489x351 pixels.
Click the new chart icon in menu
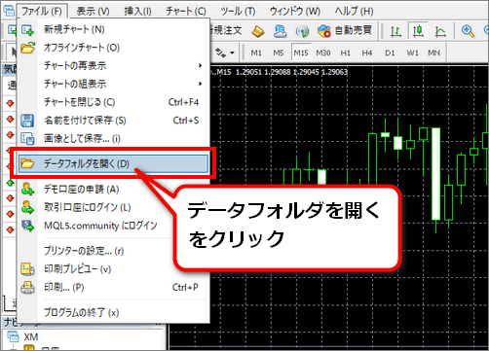27,30
